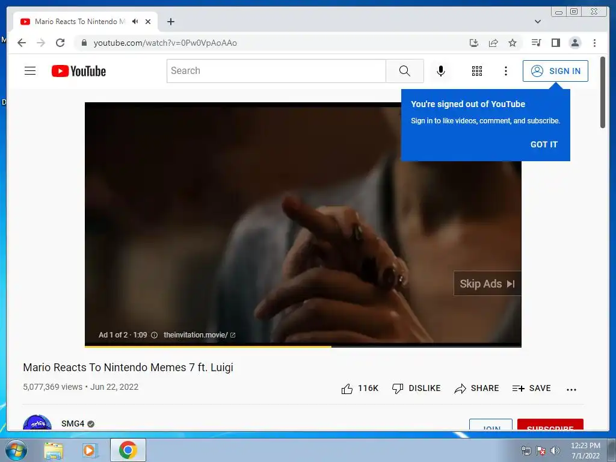Click the red SUBSCRIBE button
Screen dimensions: 616x462
coord(550,425)
